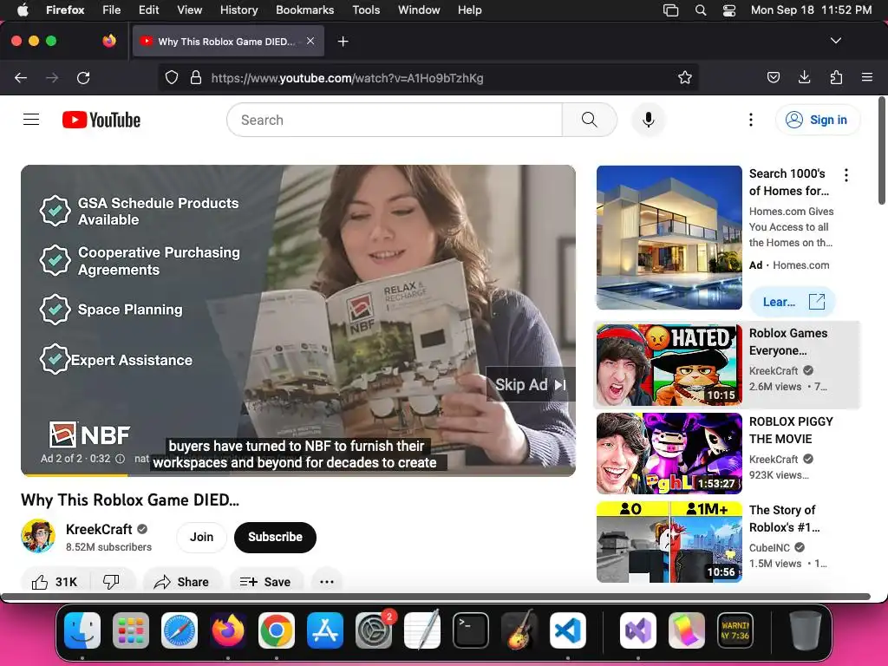
Task: Click the search magnifier button
Action: 590,120
